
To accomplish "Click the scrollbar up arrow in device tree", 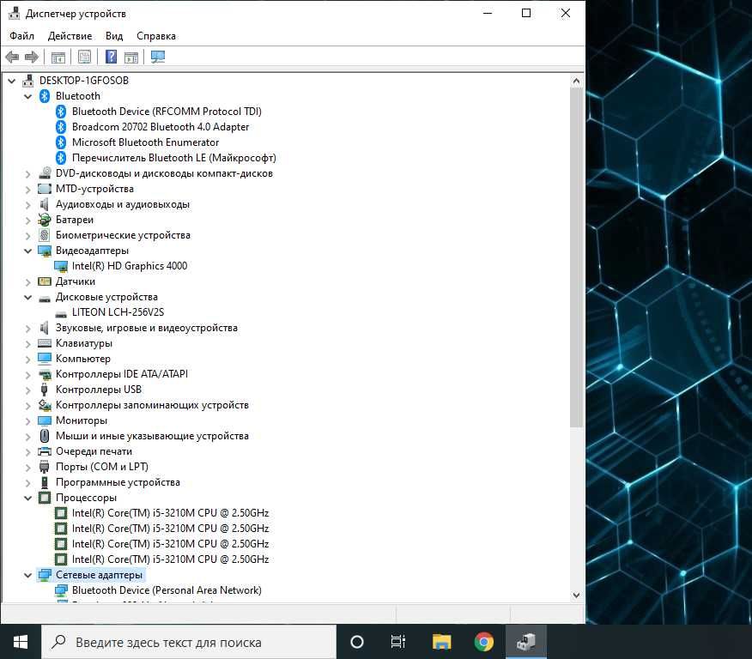I will (x=576, y=82).
